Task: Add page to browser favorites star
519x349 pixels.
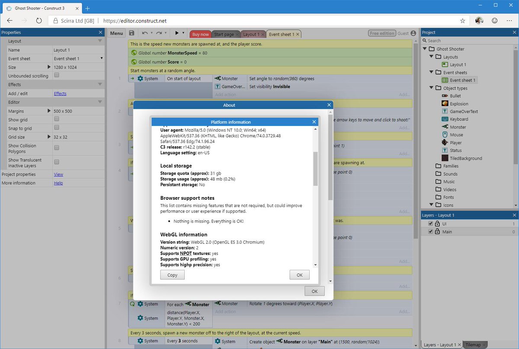Action: 462,20
